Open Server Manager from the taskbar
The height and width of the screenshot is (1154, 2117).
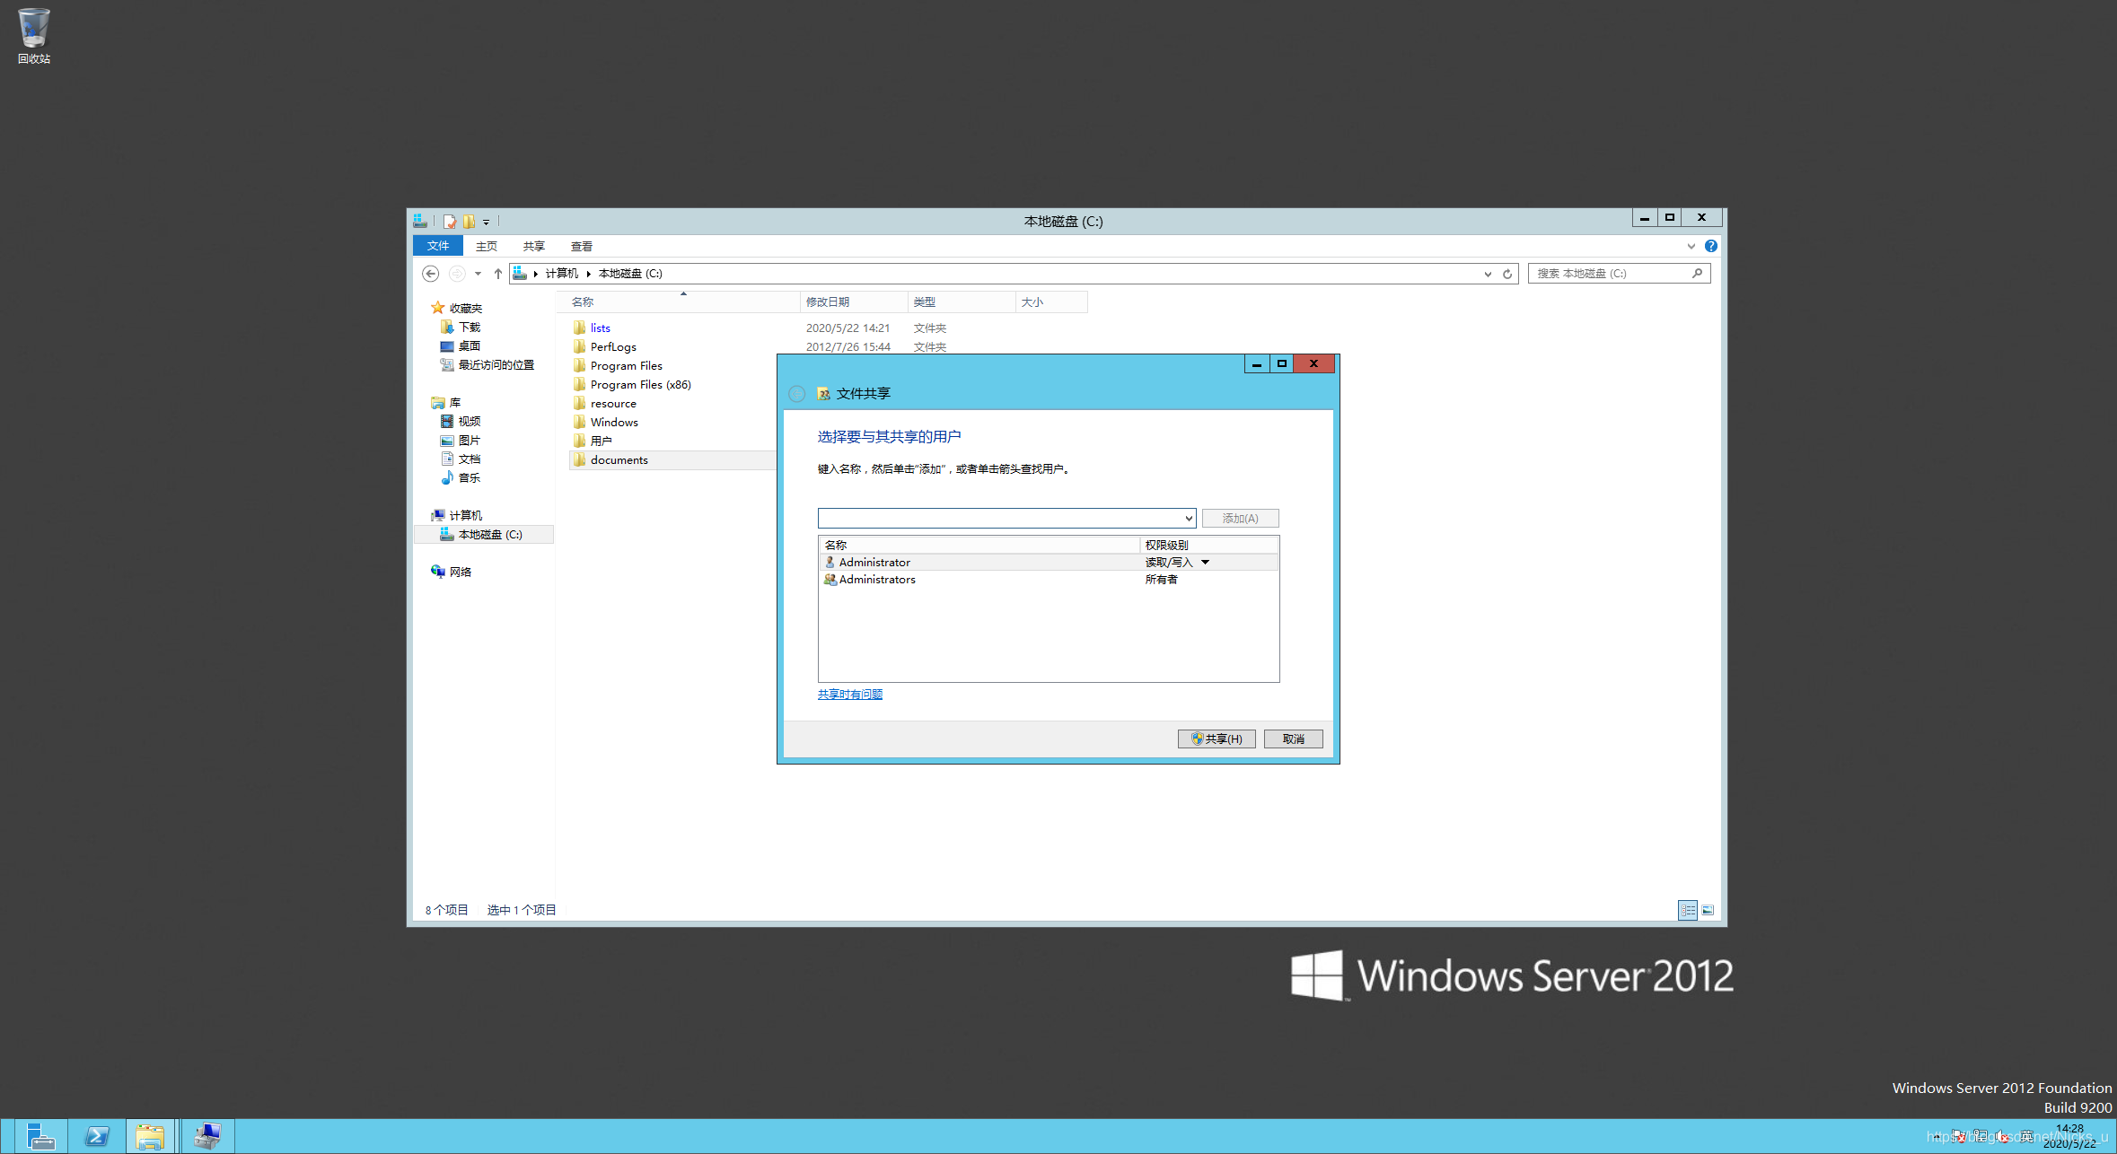(40, 1136)
